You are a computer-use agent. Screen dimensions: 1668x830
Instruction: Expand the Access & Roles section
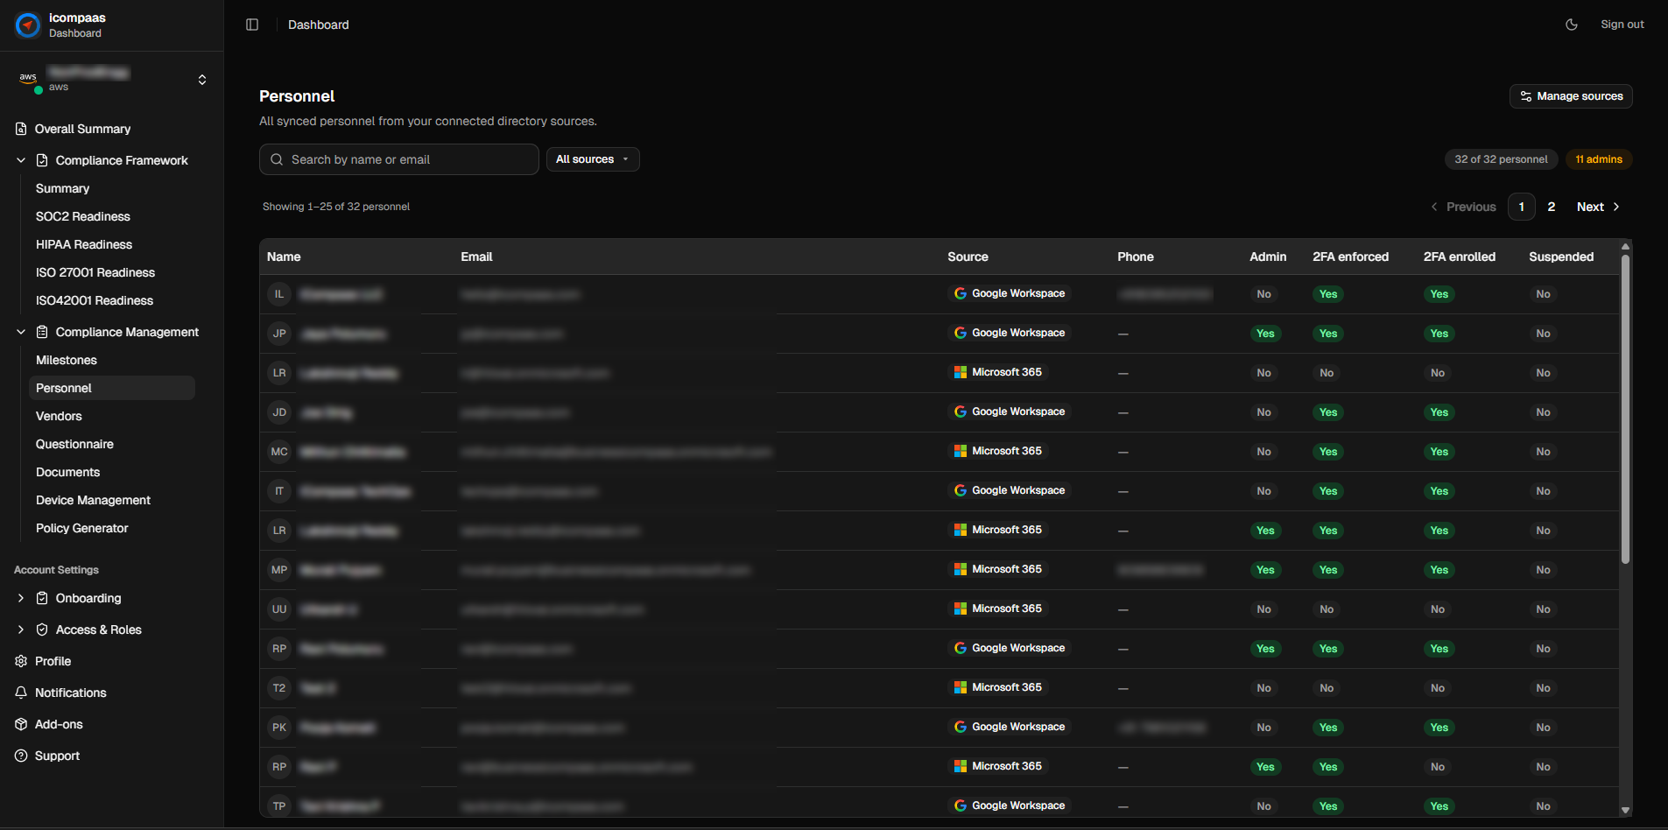21,630
